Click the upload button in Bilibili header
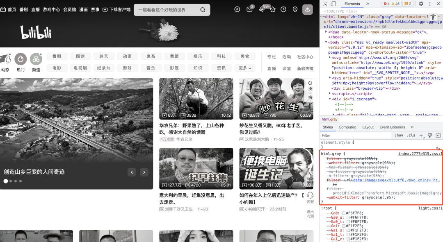443x242 pixels. point(308,10)
